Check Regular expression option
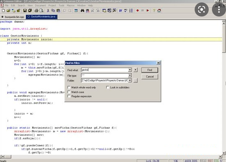Image resolution: width=226 pixels, height=162 pixels. [x=69, y=96]
